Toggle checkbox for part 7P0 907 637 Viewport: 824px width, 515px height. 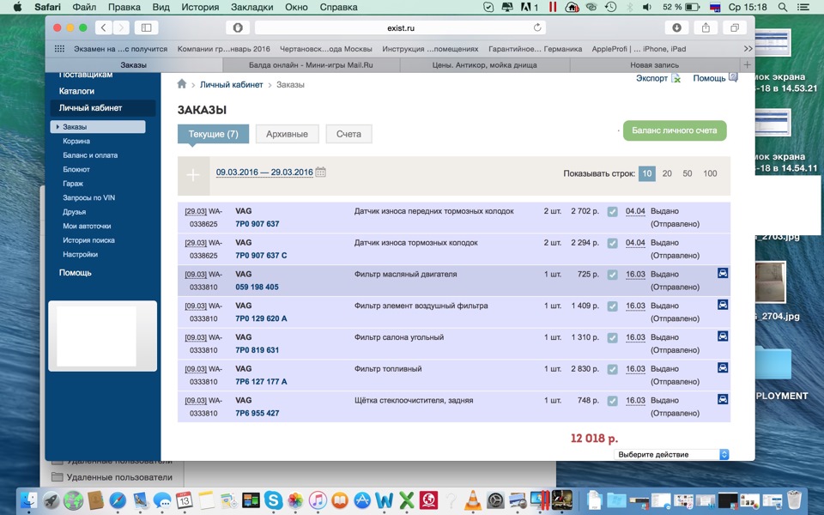[612, 212]
